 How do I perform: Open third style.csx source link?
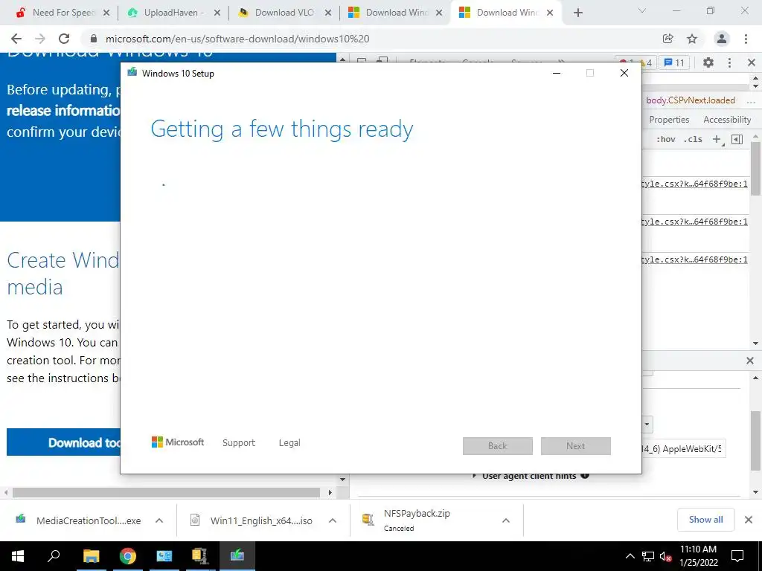[694, 259]
